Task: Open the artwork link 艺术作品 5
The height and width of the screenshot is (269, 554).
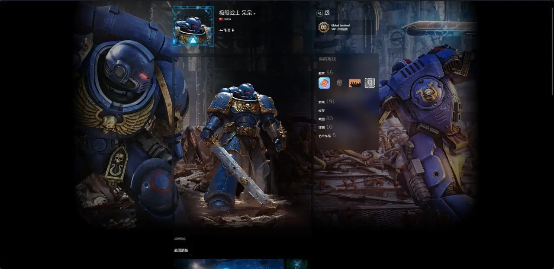Action: point(327,135)
